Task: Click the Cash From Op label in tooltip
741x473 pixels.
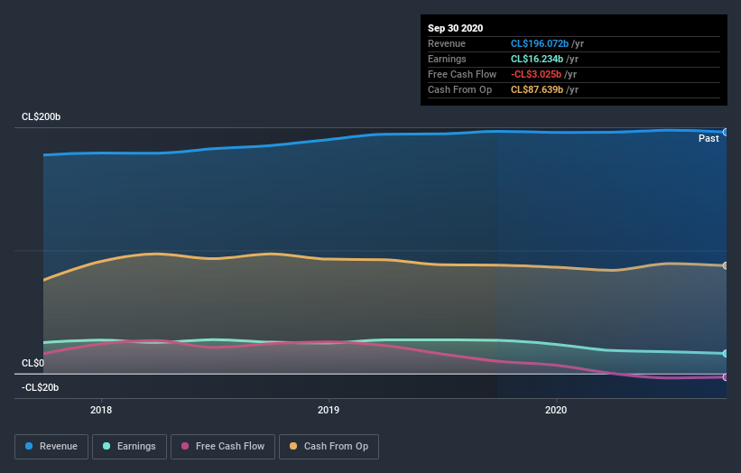Action: coord(459,89)
